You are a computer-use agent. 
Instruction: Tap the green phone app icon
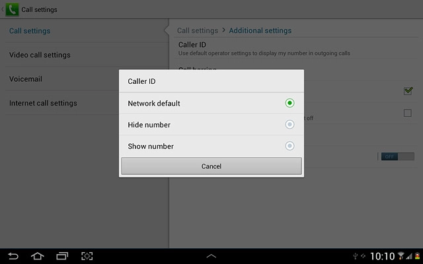12,9
